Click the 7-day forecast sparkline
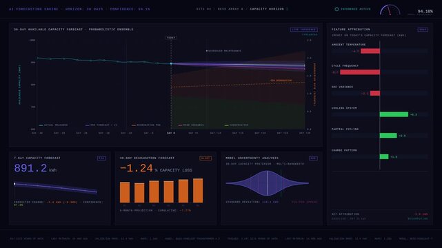Screen dimensions: 442x248 point(55,187)
